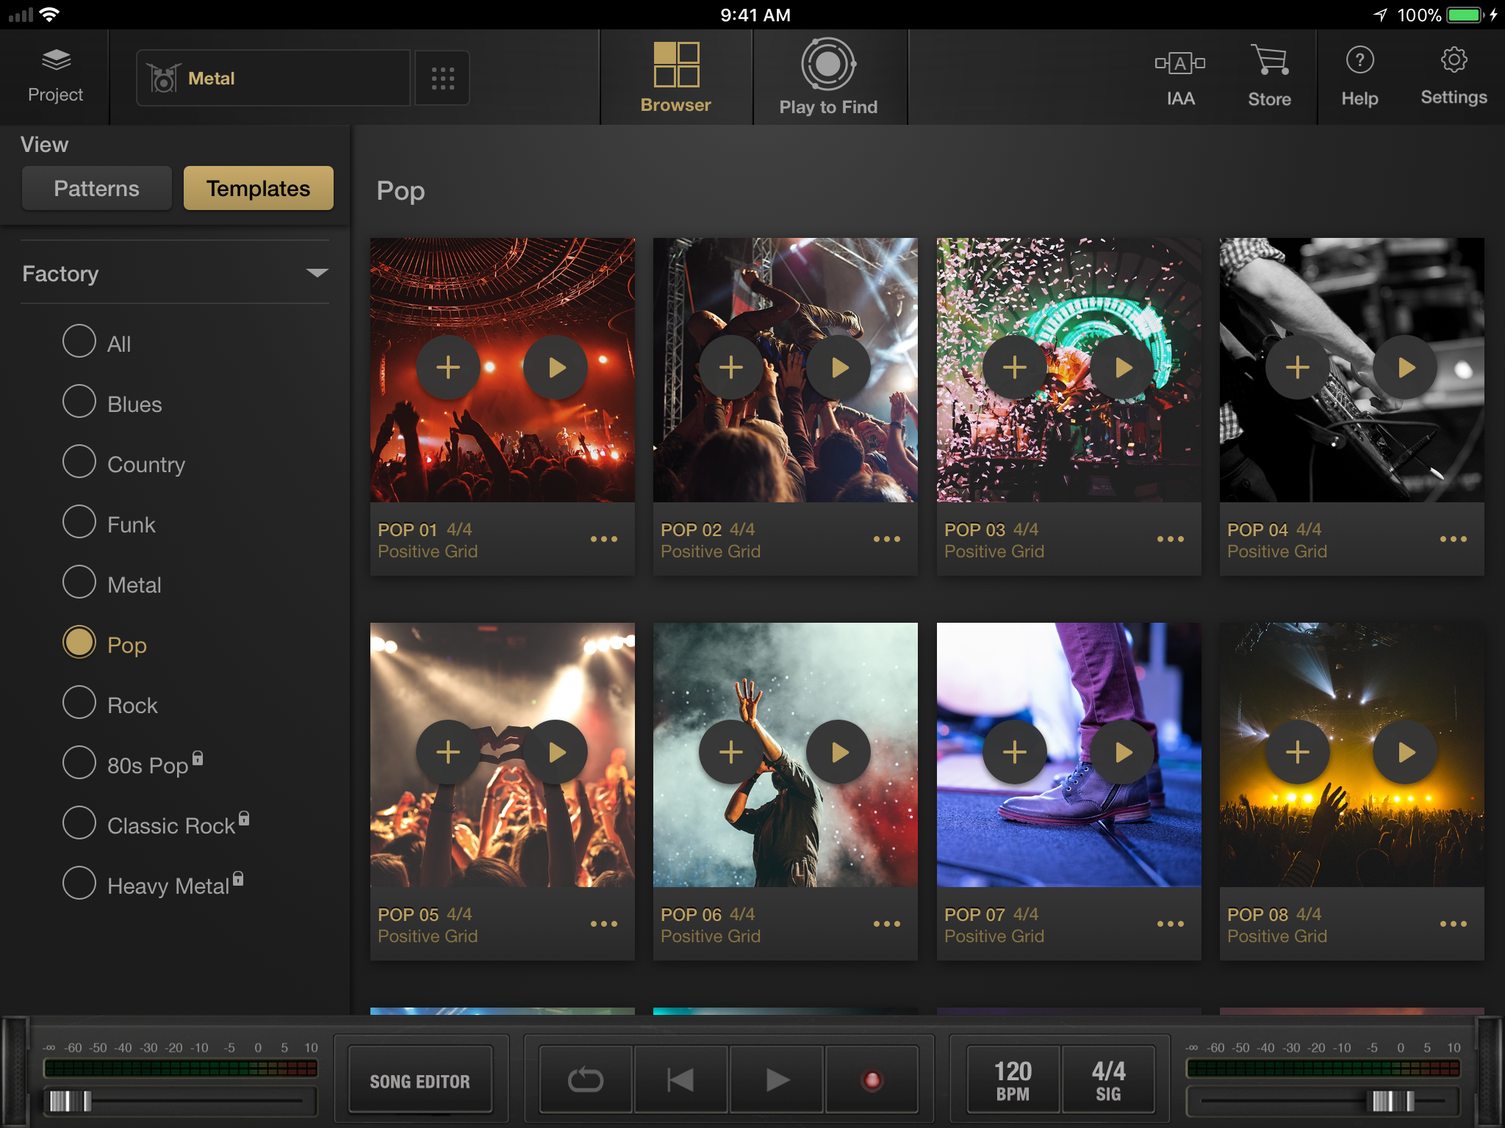
Task: Add the POP 01 template
Action: click(448, 367)
